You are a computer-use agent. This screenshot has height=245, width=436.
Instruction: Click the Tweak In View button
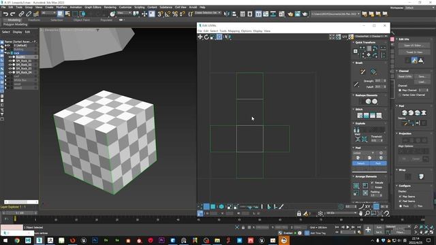414,52
